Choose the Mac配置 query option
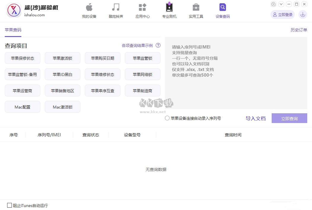The height and width of the screenshot is (210, 312). coord(23,107)
